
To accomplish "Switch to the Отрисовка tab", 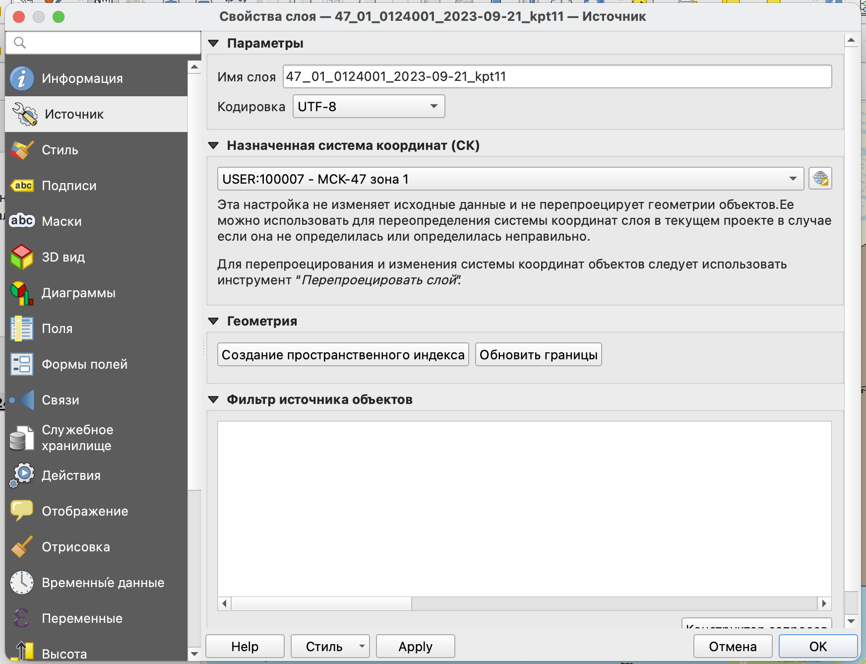I will click(75, 547).
